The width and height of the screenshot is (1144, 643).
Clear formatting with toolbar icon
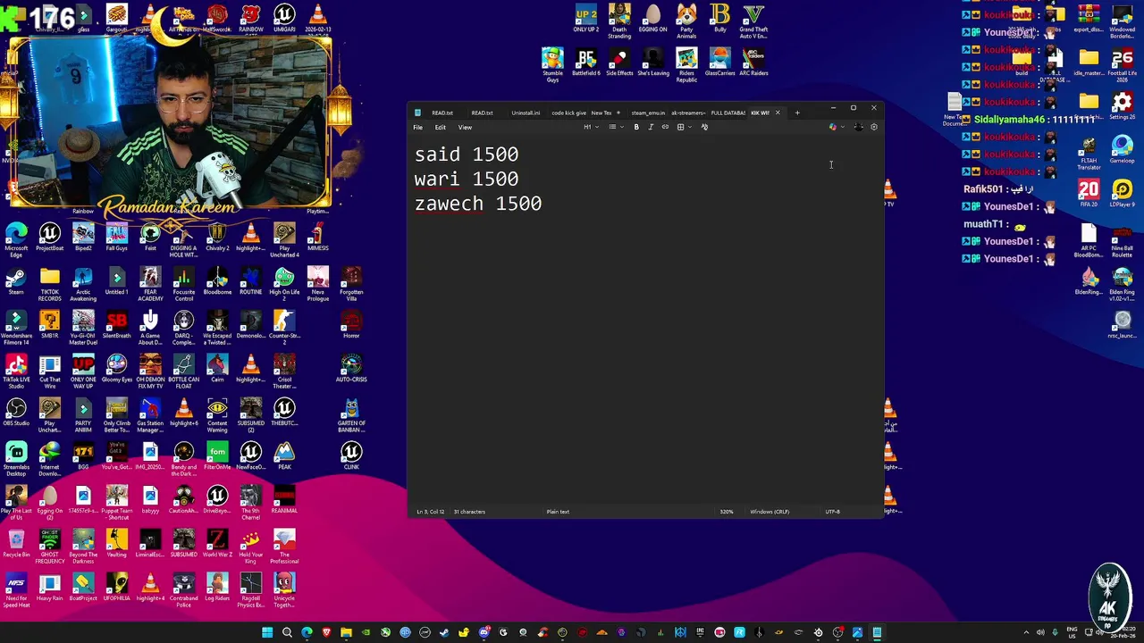pyautogui.click(x=704, y=127)
